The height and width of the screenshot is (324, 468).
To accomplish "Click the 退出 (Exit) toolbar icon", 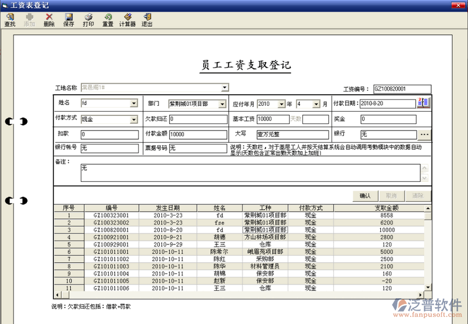I will [147, 20].
